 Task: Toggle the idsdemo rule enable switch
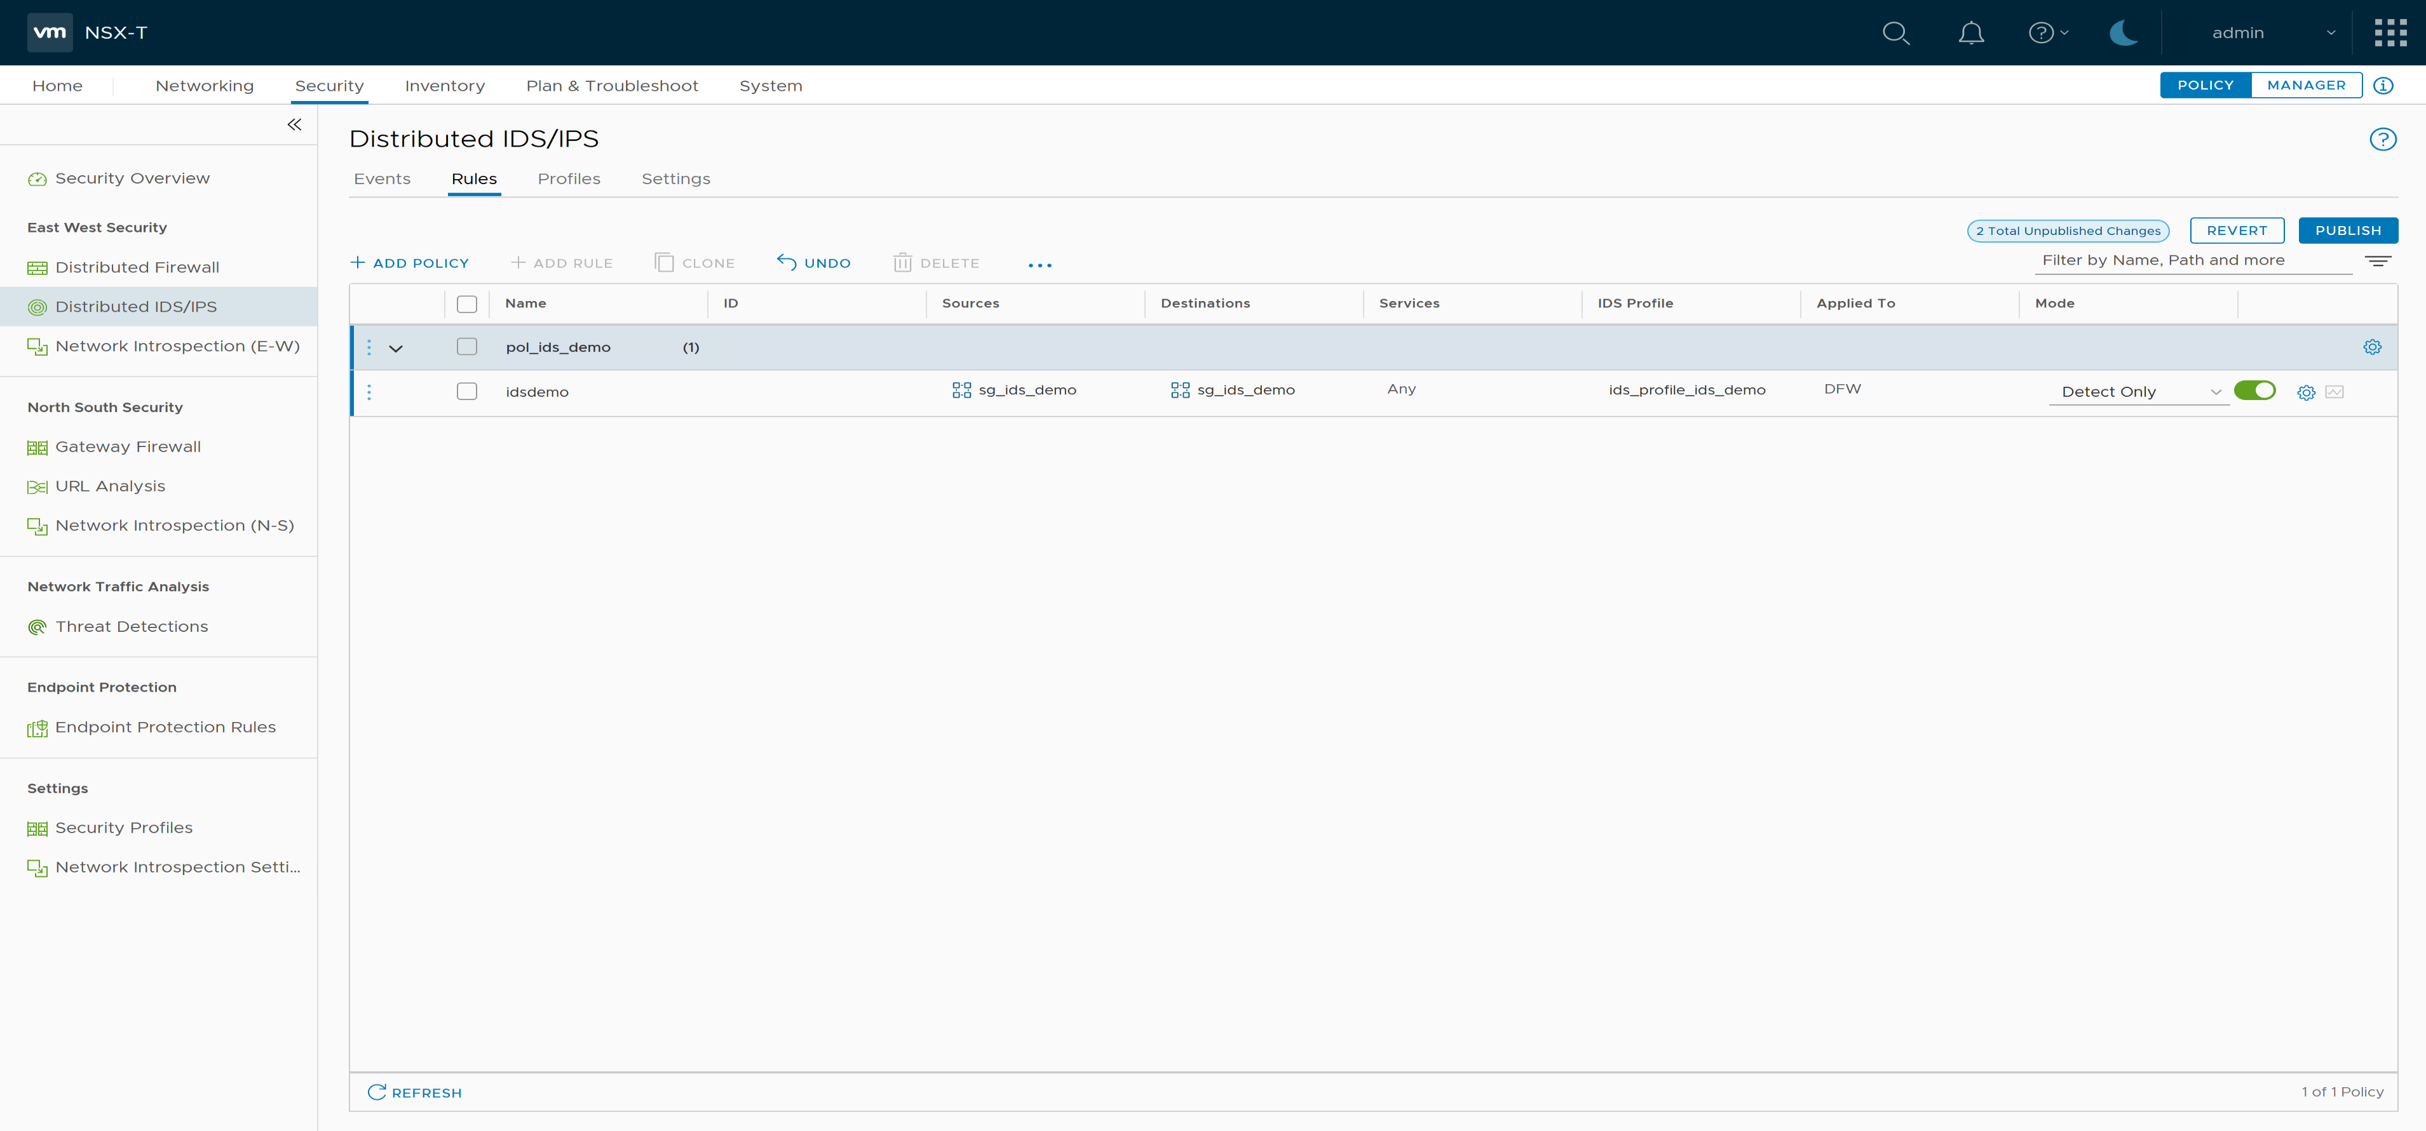[2254, 391]
